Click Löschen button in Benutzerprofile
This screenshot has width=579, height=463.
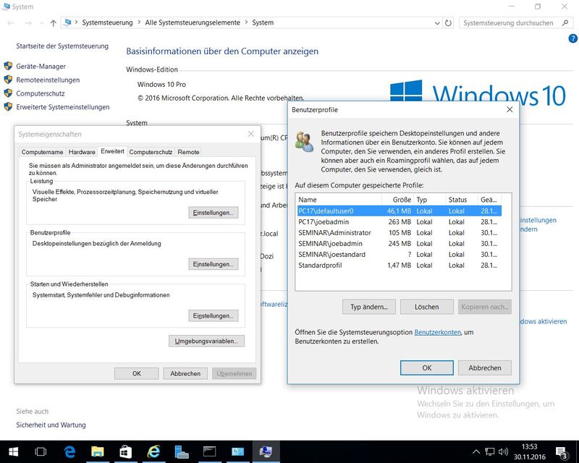[426, 307]
